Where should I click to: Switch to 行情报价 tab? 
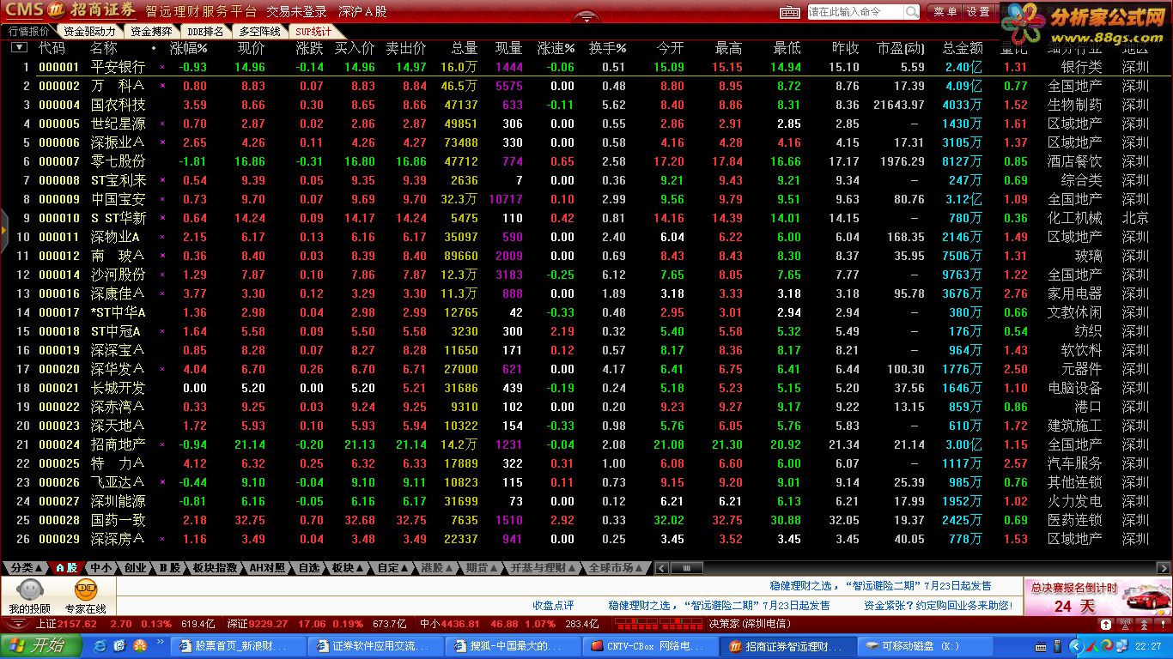28,31
